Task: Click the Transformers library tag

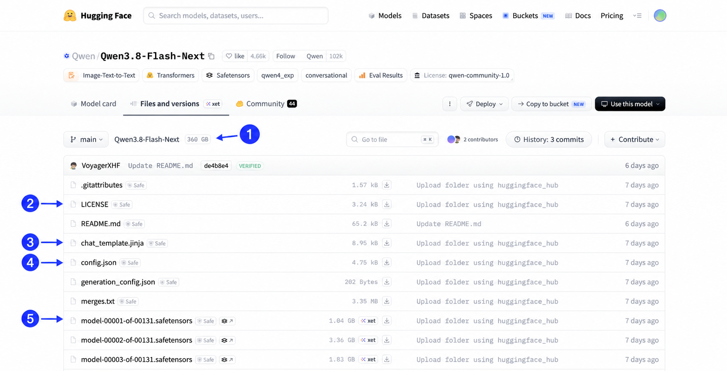Action: (x=171, y=75)
